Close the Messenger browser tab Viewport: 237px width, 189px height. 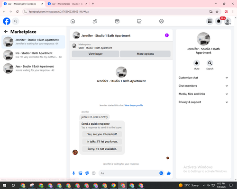pos(42,4)
